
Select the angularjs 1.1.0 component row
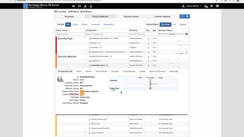click(x=122, y=47)
